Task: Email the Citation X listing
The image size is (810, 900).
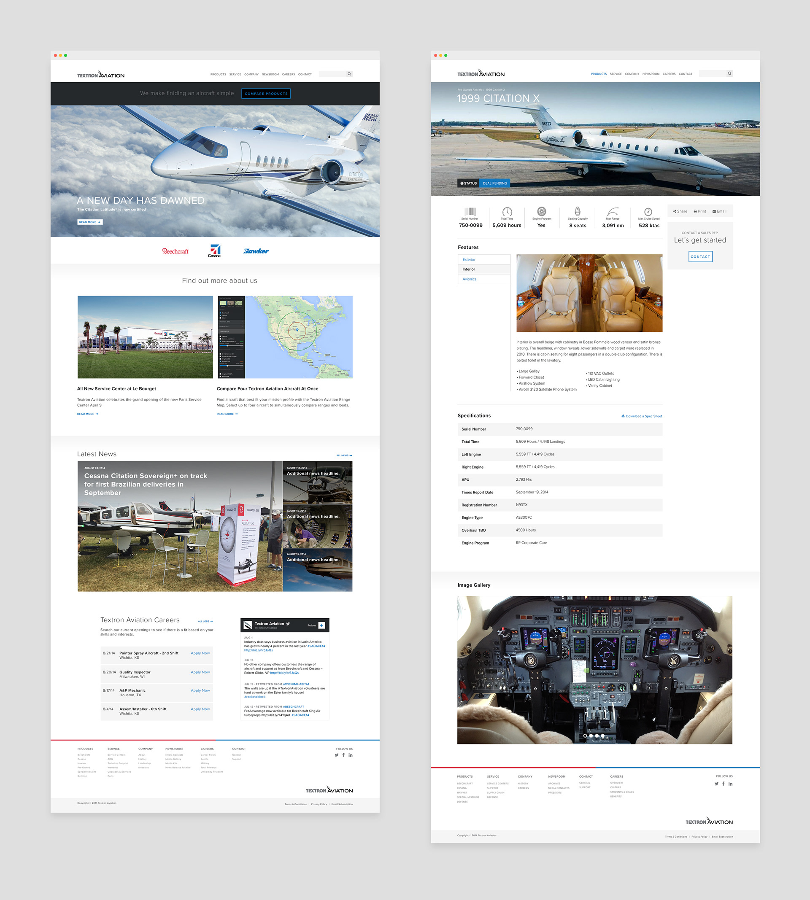Action: click(719, 211)
